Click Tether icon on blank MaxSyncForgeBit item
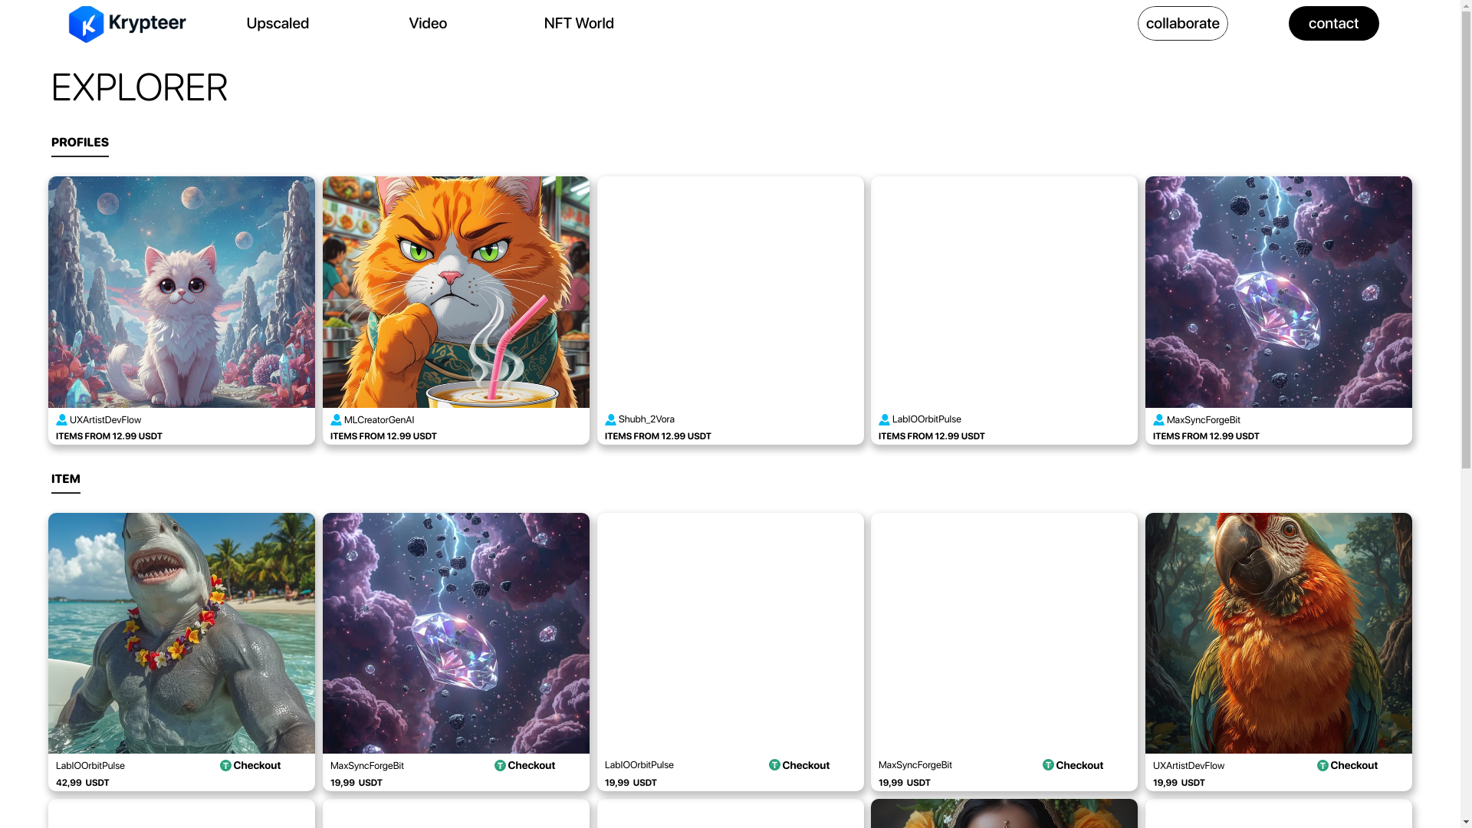The image size is (1472, 828). (1048, 765)
